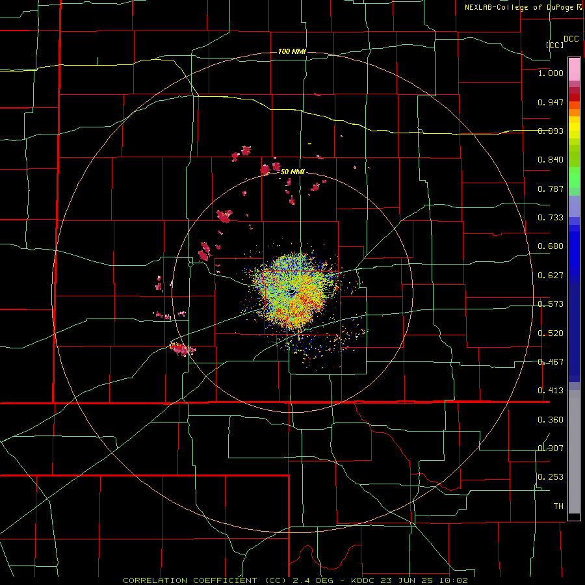The image size is (585, 585).
Task: Click the TH threshold label
Action: click(558, 506)
